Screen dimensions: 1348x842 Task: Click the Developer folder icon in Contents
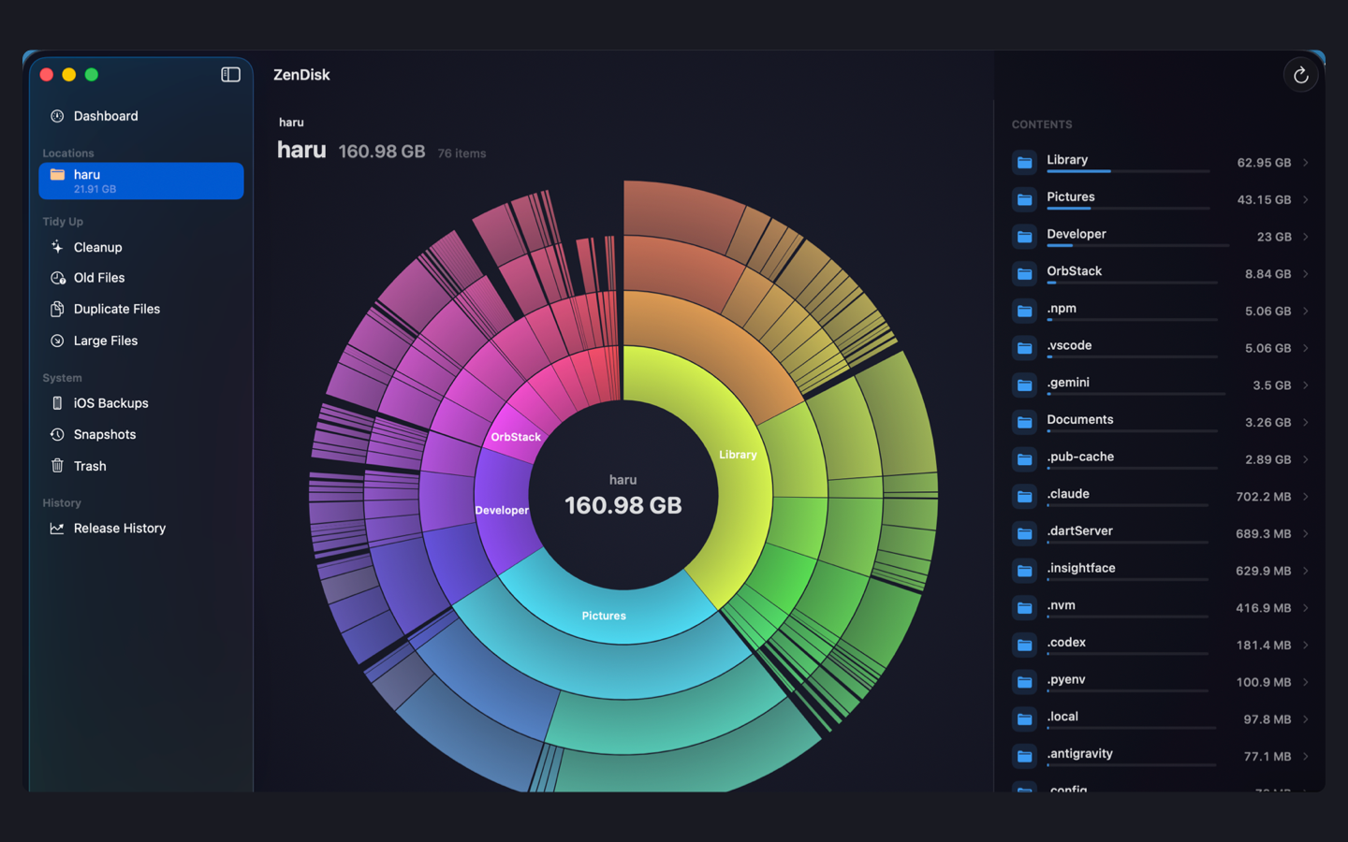click(1025, 237)
